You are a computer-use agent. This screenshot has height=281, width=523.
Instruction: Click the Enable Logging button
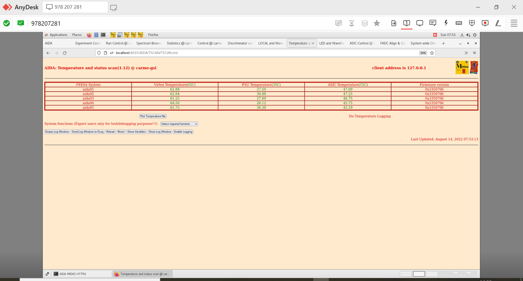click(x=183, y=132)
